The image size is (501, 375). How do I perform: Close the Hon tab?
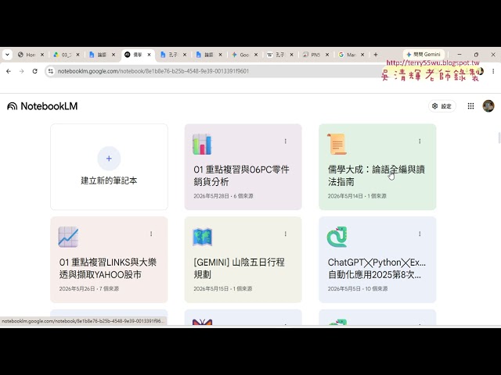[42, 55]
